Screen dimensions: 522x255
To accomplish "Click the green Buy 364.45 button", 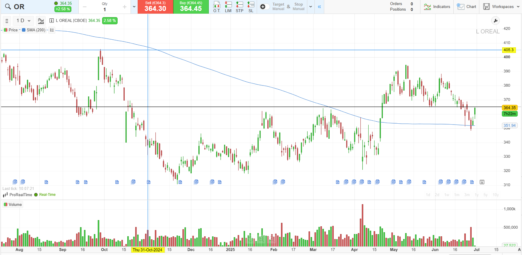I will point(191,7).
